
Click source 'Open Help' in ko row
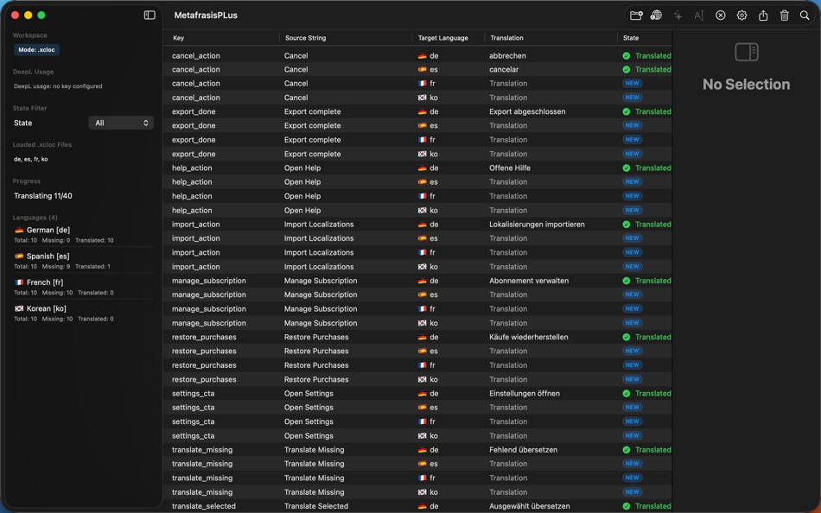(302, 211)
